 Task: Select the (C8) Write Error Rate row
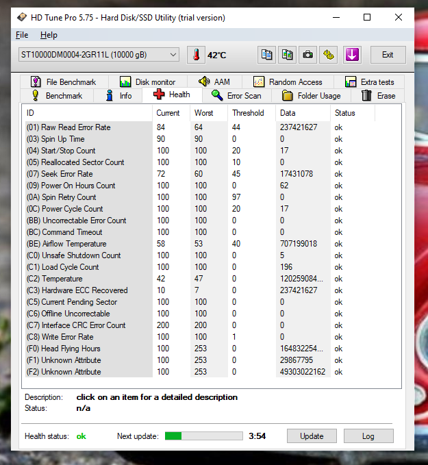199,337
